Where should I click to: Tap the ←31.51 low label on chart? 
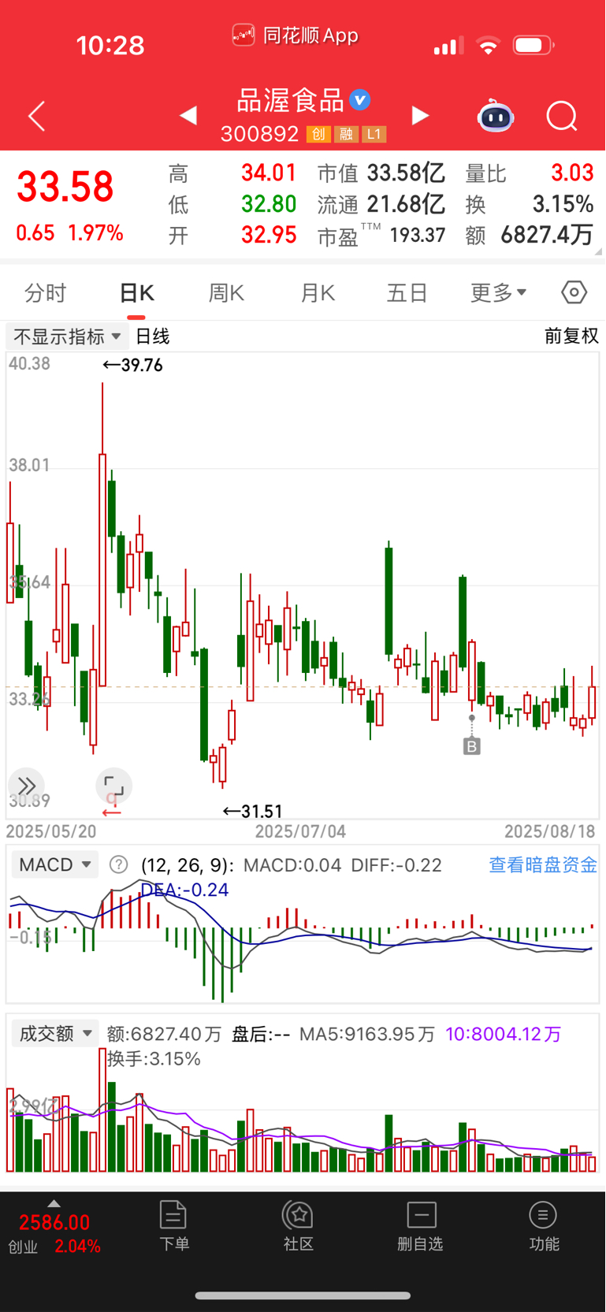(252, 811)
